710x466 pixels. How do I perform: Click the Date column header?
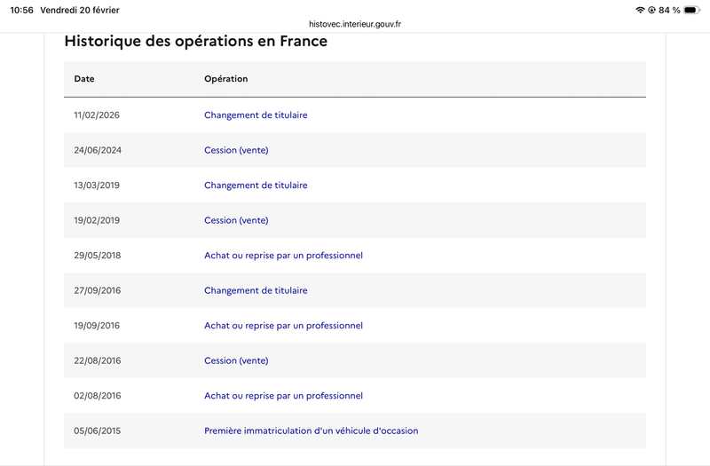point(84,79)
